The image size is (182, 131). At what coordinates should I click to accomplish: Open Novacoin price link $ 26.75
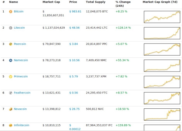[x=74, y=109]
